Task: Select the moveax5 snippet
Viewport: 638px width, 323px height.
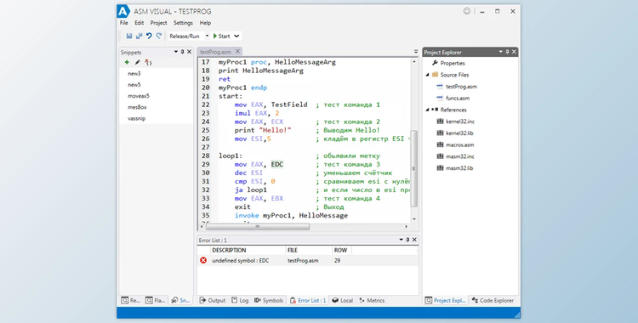Action: click(x=139, y=96)
